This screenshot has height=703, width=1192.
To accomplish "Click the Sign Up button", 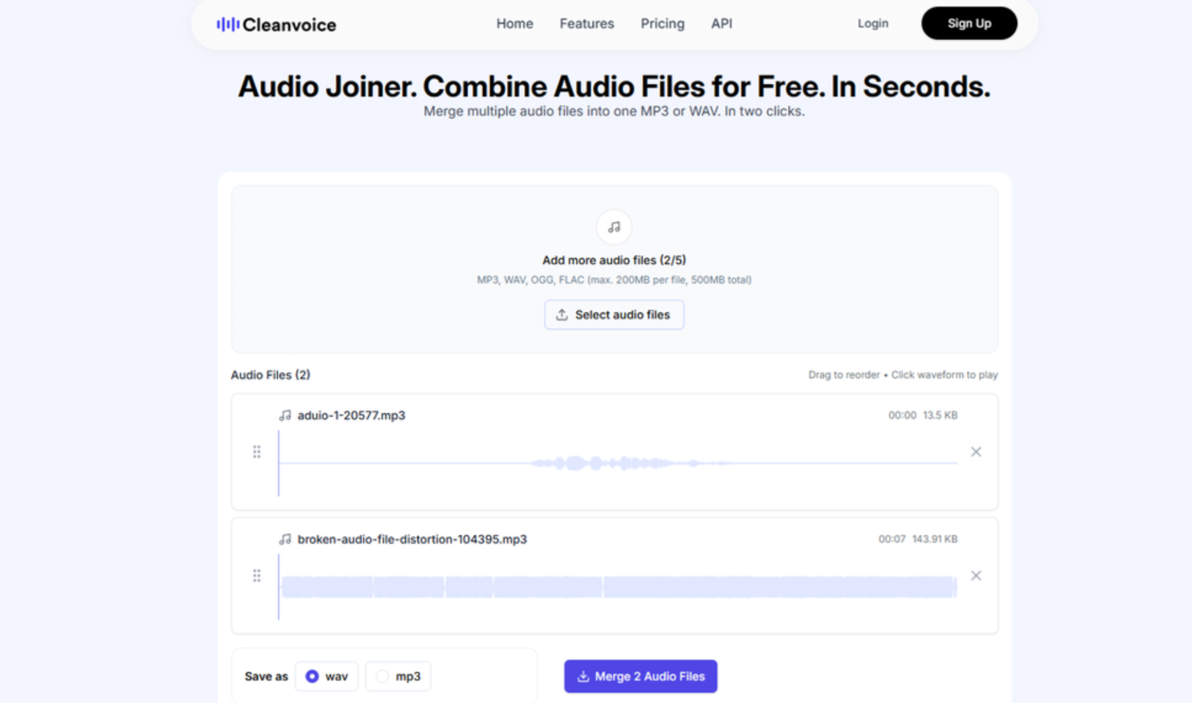I will click(969, 24).
